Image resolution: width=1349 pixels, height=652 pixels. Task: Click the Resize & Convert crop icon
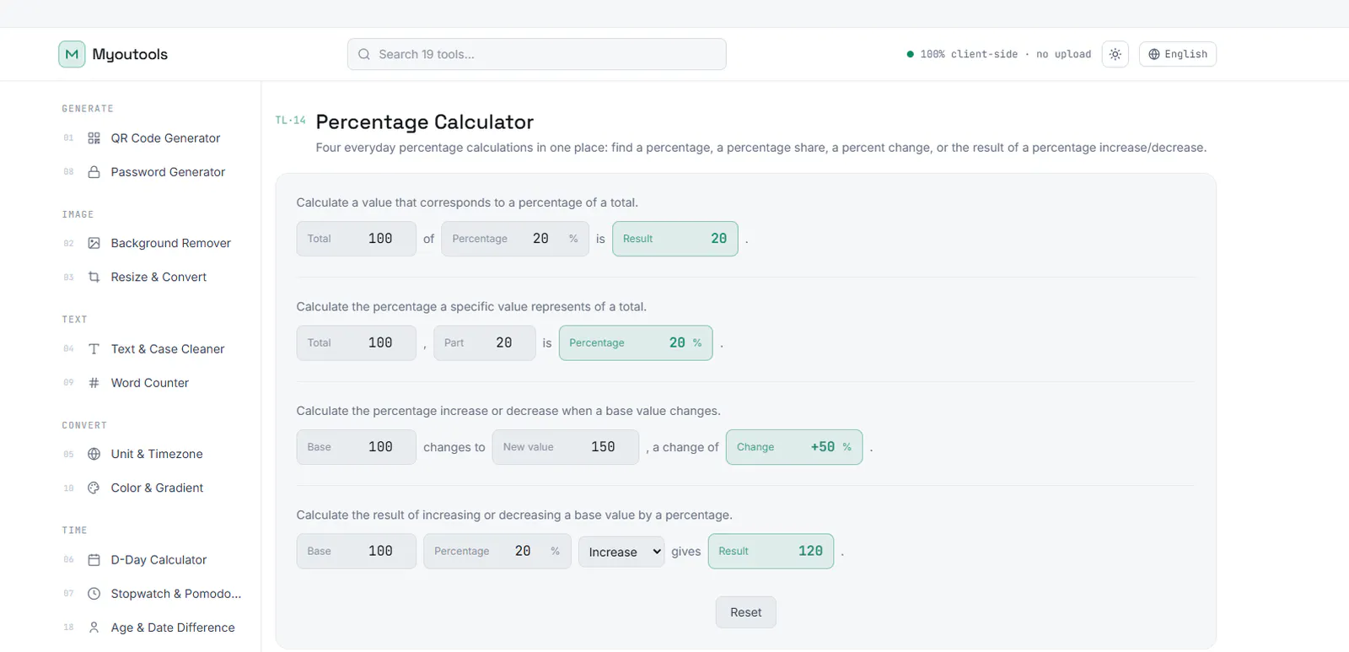[94, 277]
